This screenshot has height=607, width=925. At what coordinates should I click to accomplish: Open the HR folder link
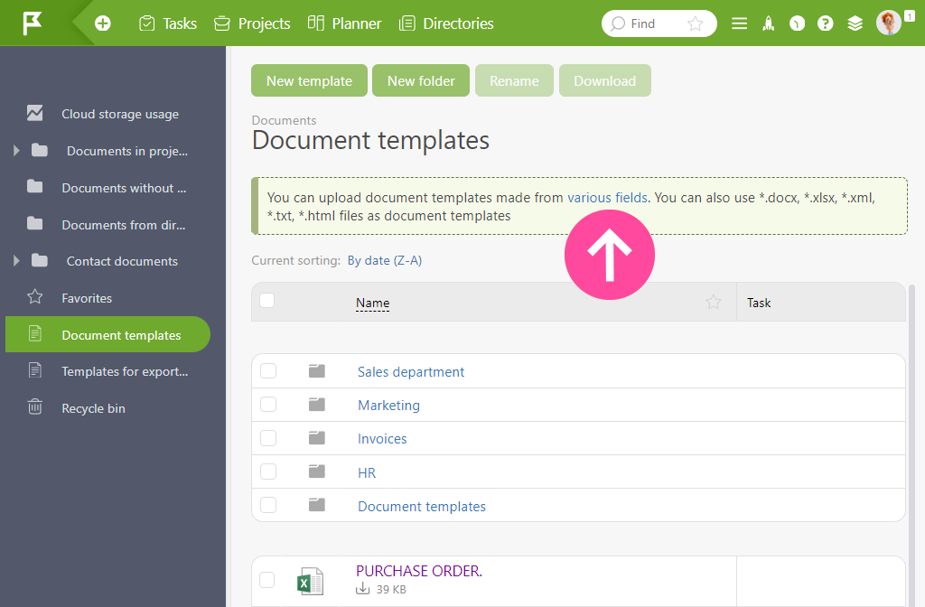pyautogui.click(x=367, y=473)
